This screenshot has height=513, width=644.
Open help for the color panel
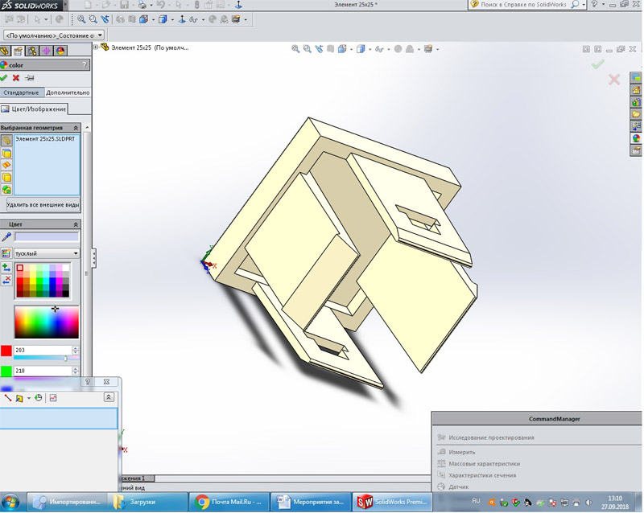[85, 65]
